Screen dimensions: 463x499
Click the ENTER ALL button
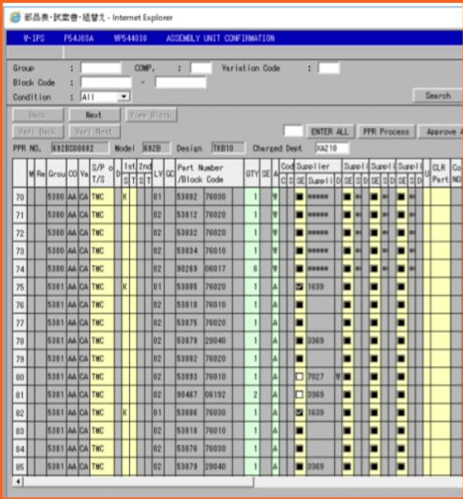point(330,132)
